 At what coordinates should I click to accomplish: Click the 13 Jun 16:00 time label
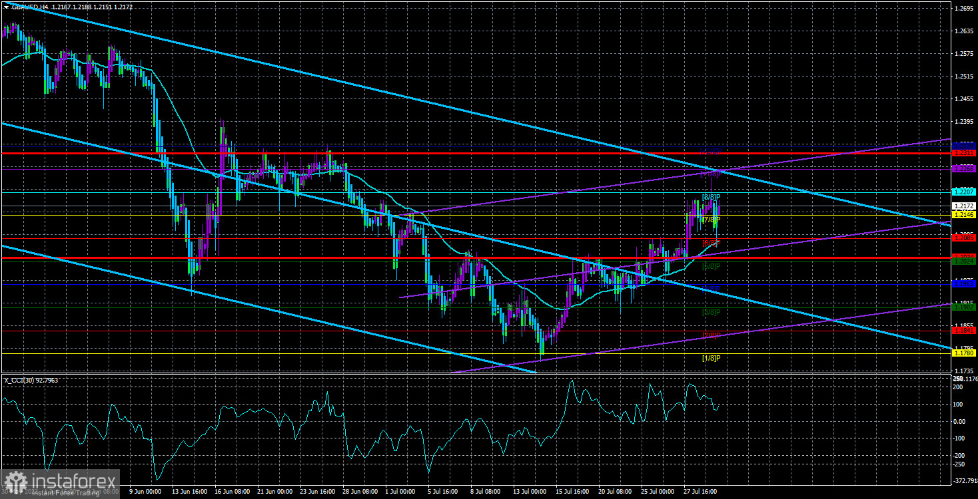pyautogui.click(x=189, y=492)
